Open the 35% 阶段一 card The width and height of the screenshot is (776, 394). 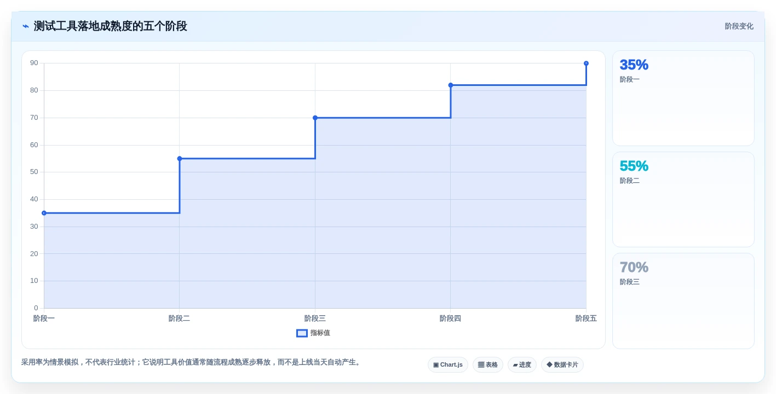click(x=683, y=99)
